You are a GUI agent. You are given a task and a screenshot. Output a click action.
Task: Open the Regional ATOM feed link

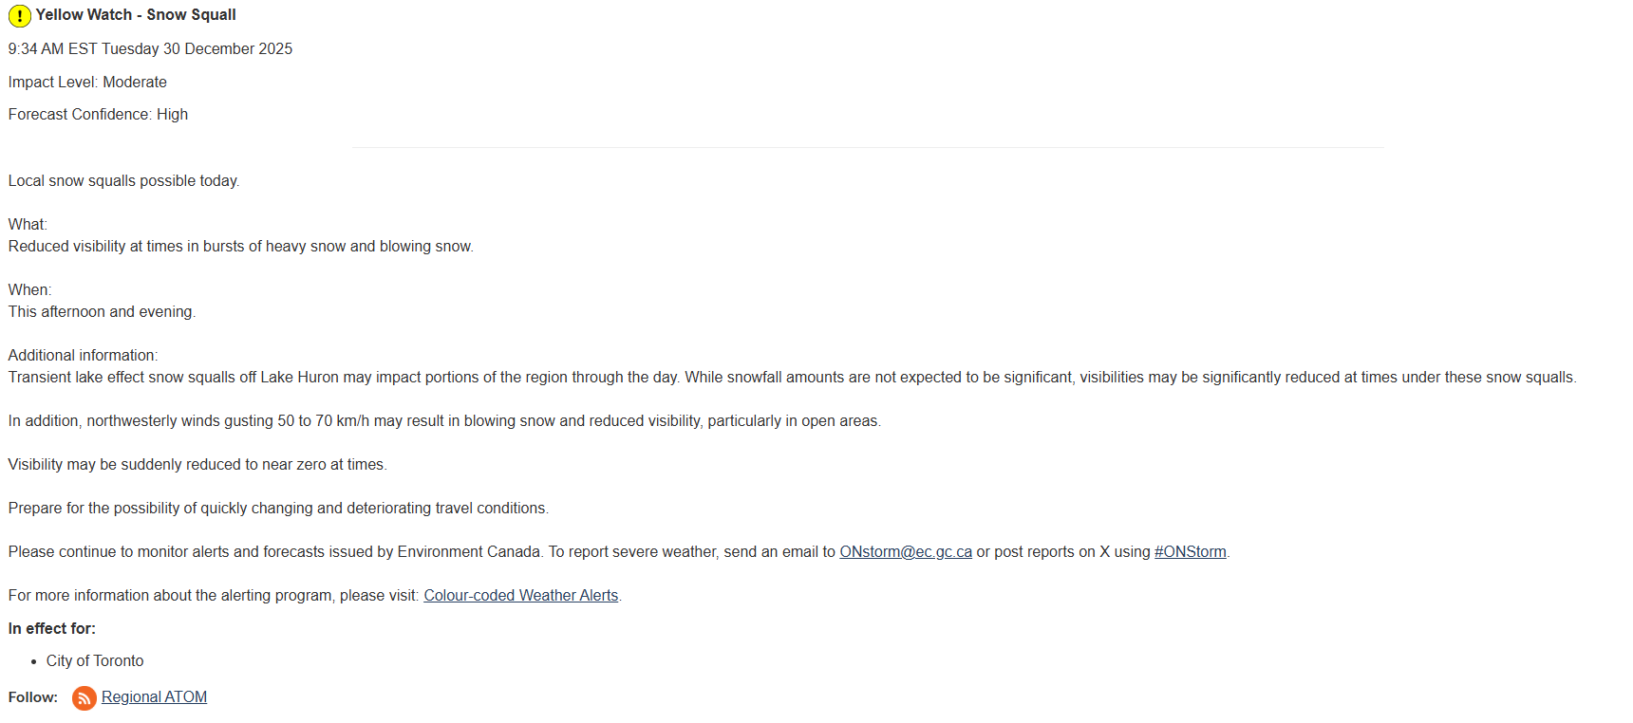pos(154,697)
